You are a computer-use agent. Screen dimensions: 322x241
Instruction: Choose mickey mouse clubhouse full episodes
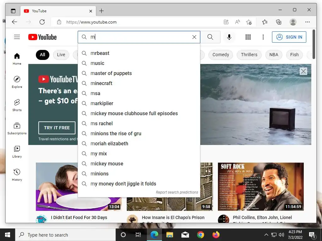tap(139, 113)
